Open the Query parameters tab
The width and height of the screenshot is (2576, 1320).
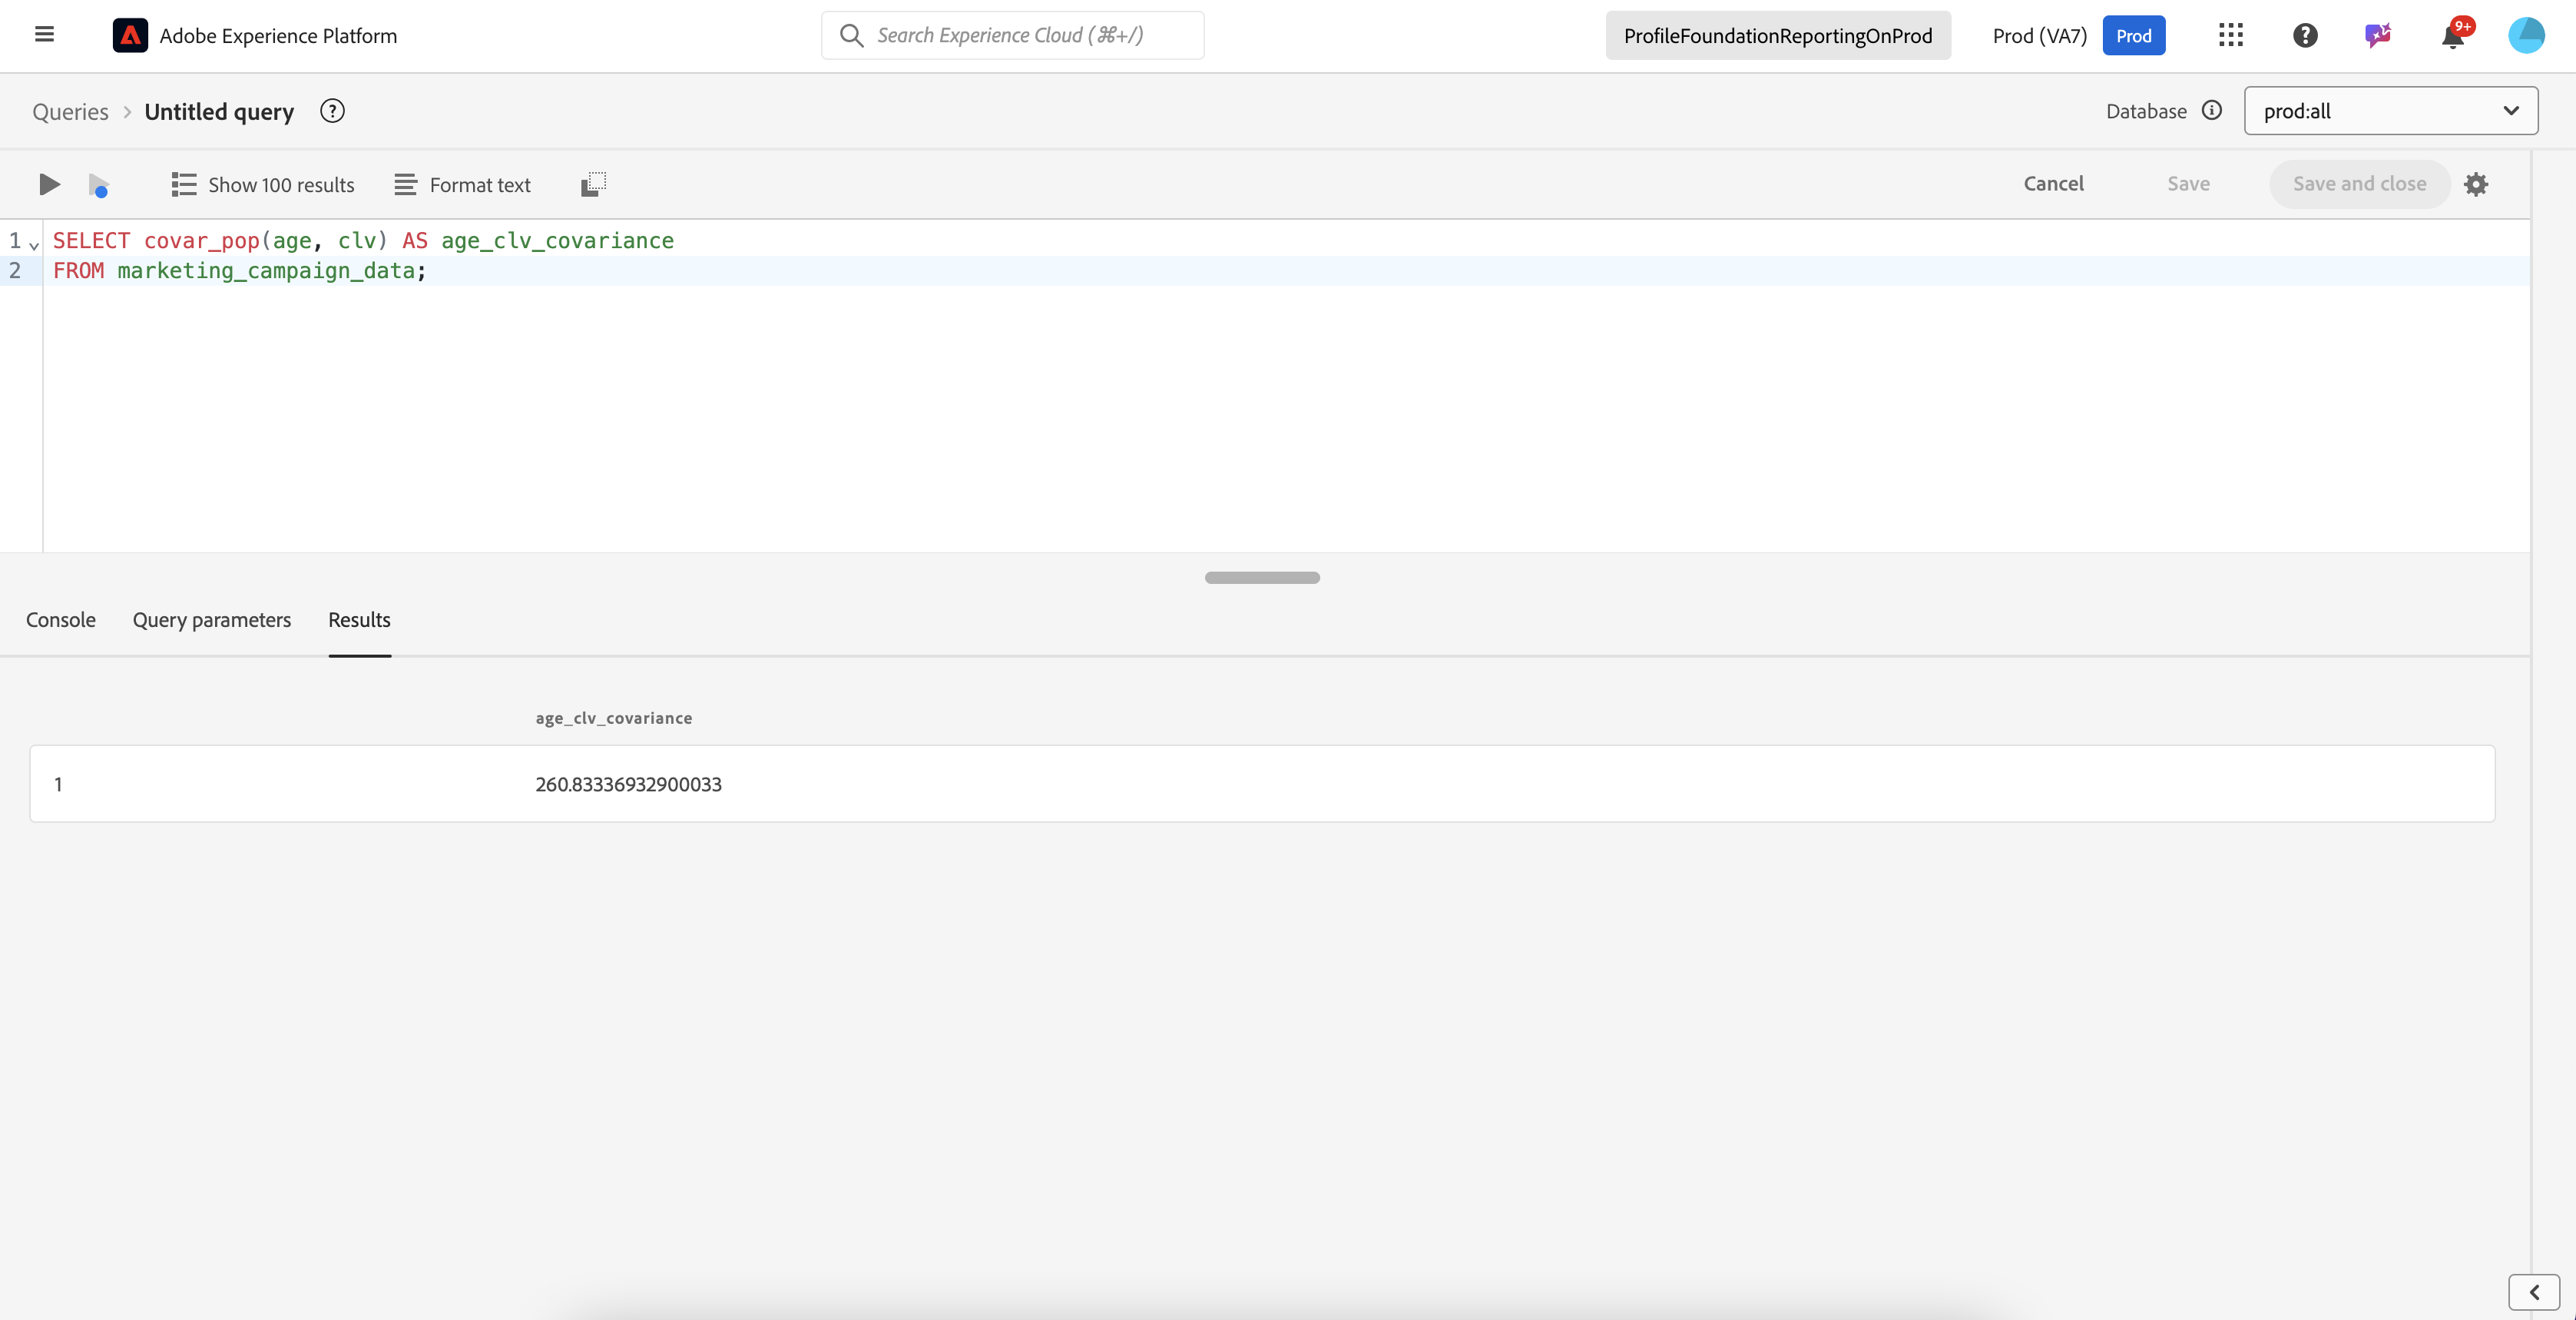212,619
